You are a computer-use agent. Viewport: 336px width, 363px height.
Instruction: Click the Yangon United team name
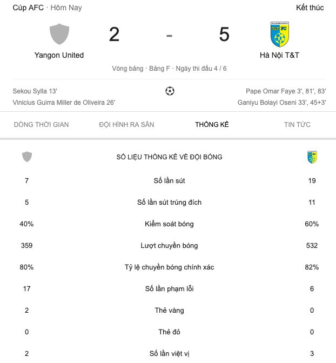59,55
